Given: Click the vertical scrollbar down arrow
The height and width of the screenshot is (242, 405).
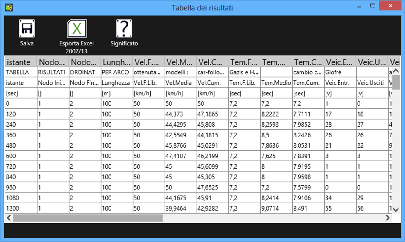Looking at the screenshot, I should [x=396, y=210].
